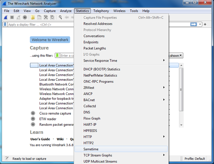The image size is (214, 164).
Task: Open the Tools menu
Action: click(x=134, y=11)
